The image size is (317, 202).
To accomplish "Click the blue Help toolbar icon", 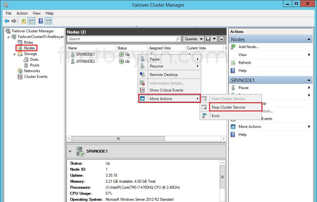I will click(41, 21).
